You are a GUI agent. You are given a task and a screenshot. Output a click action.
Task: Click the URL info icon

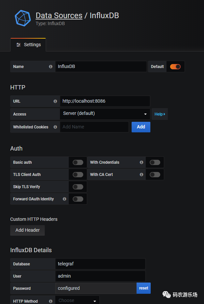[x=55, y=101]
